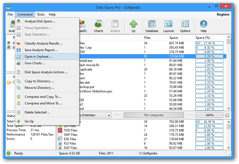Viewport: 239px width, 164px height.
Task: Click the Compress and Copy To icon
Action: pos(19,97)
